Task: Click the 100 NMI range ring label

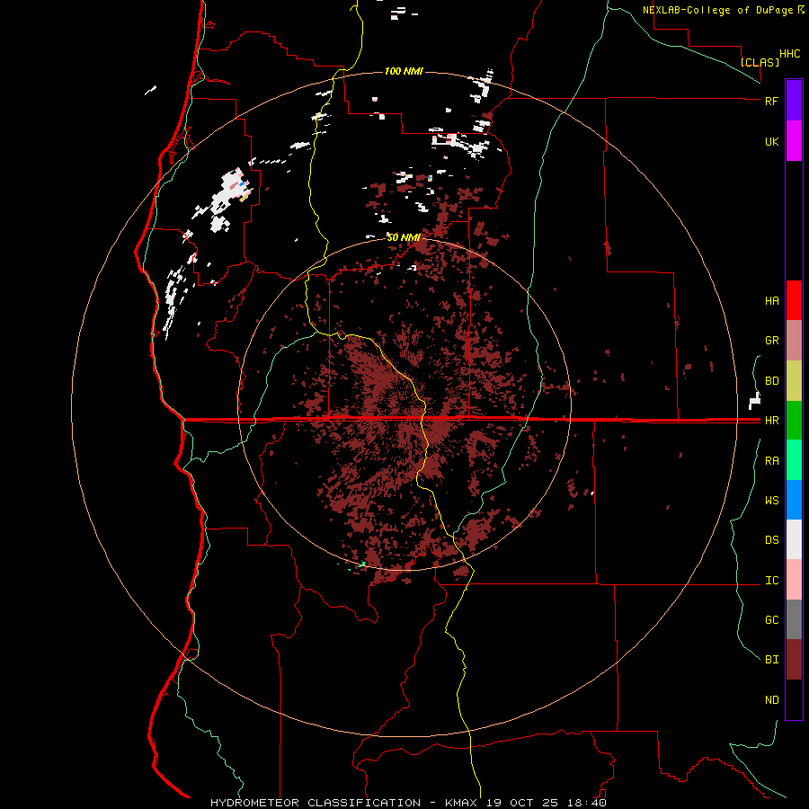Action: (404, 71)
